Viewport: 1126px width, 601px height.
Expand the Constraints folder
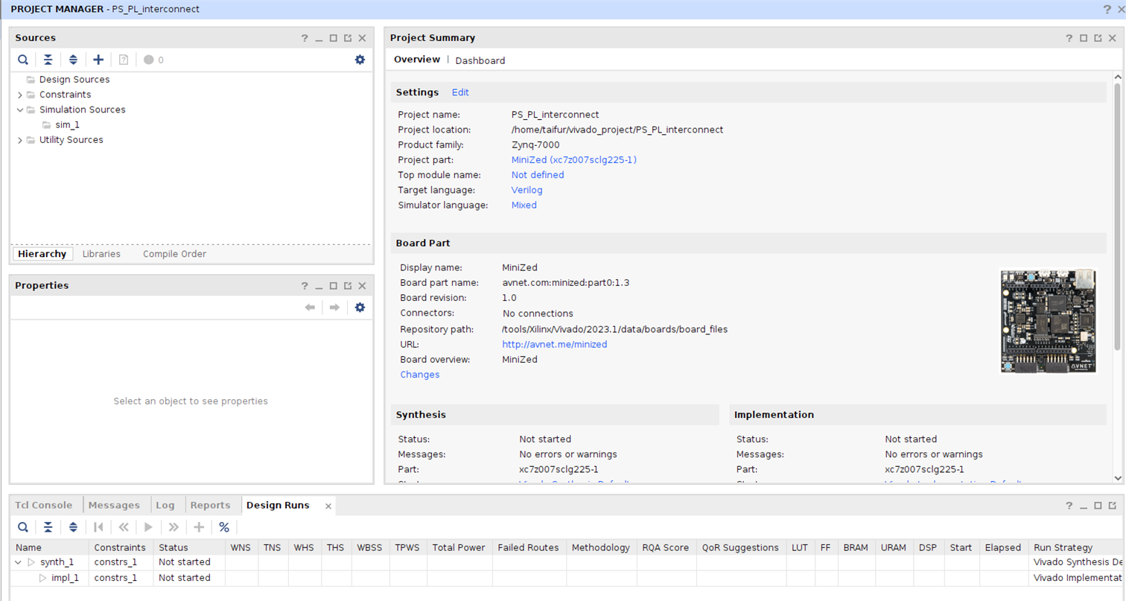(20, 95)
